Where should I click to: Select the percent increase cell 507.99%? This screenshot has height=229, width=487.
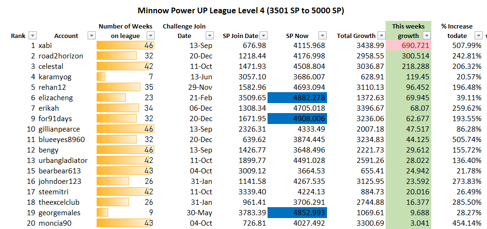[466, 46]
